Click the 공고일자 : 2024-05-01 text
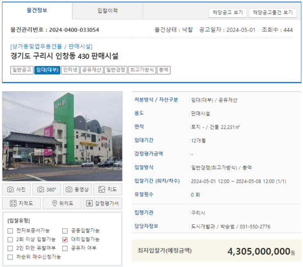The height and width of the screenshot is (267, 303). [x=227, y=30]
